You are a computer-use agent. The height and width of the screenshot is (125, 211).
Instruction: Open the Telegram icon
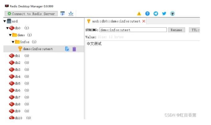(x=156, y=14)
